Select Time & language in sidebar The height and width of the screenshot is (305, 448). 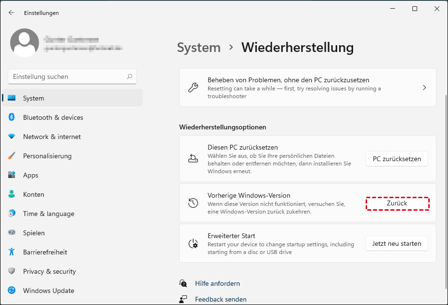point(72,214)
